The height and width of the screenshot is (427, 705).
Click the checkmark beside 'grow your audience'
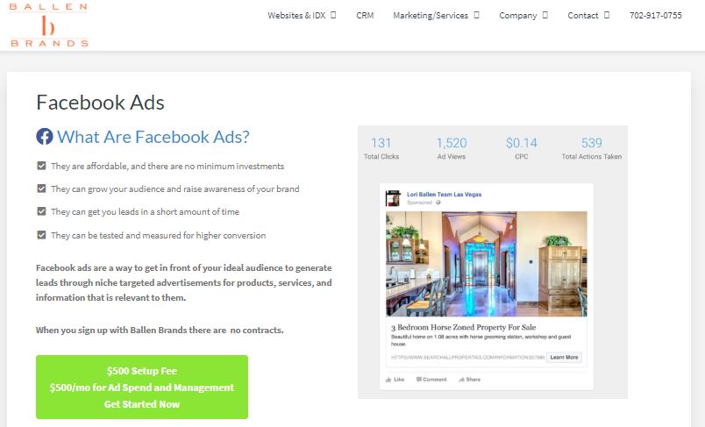coord(41,189)
